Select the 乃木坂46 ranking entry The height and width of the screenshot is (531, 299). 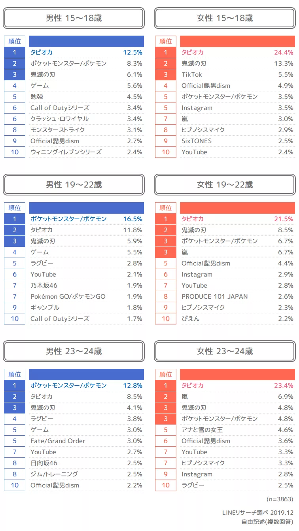pos(44,285)
